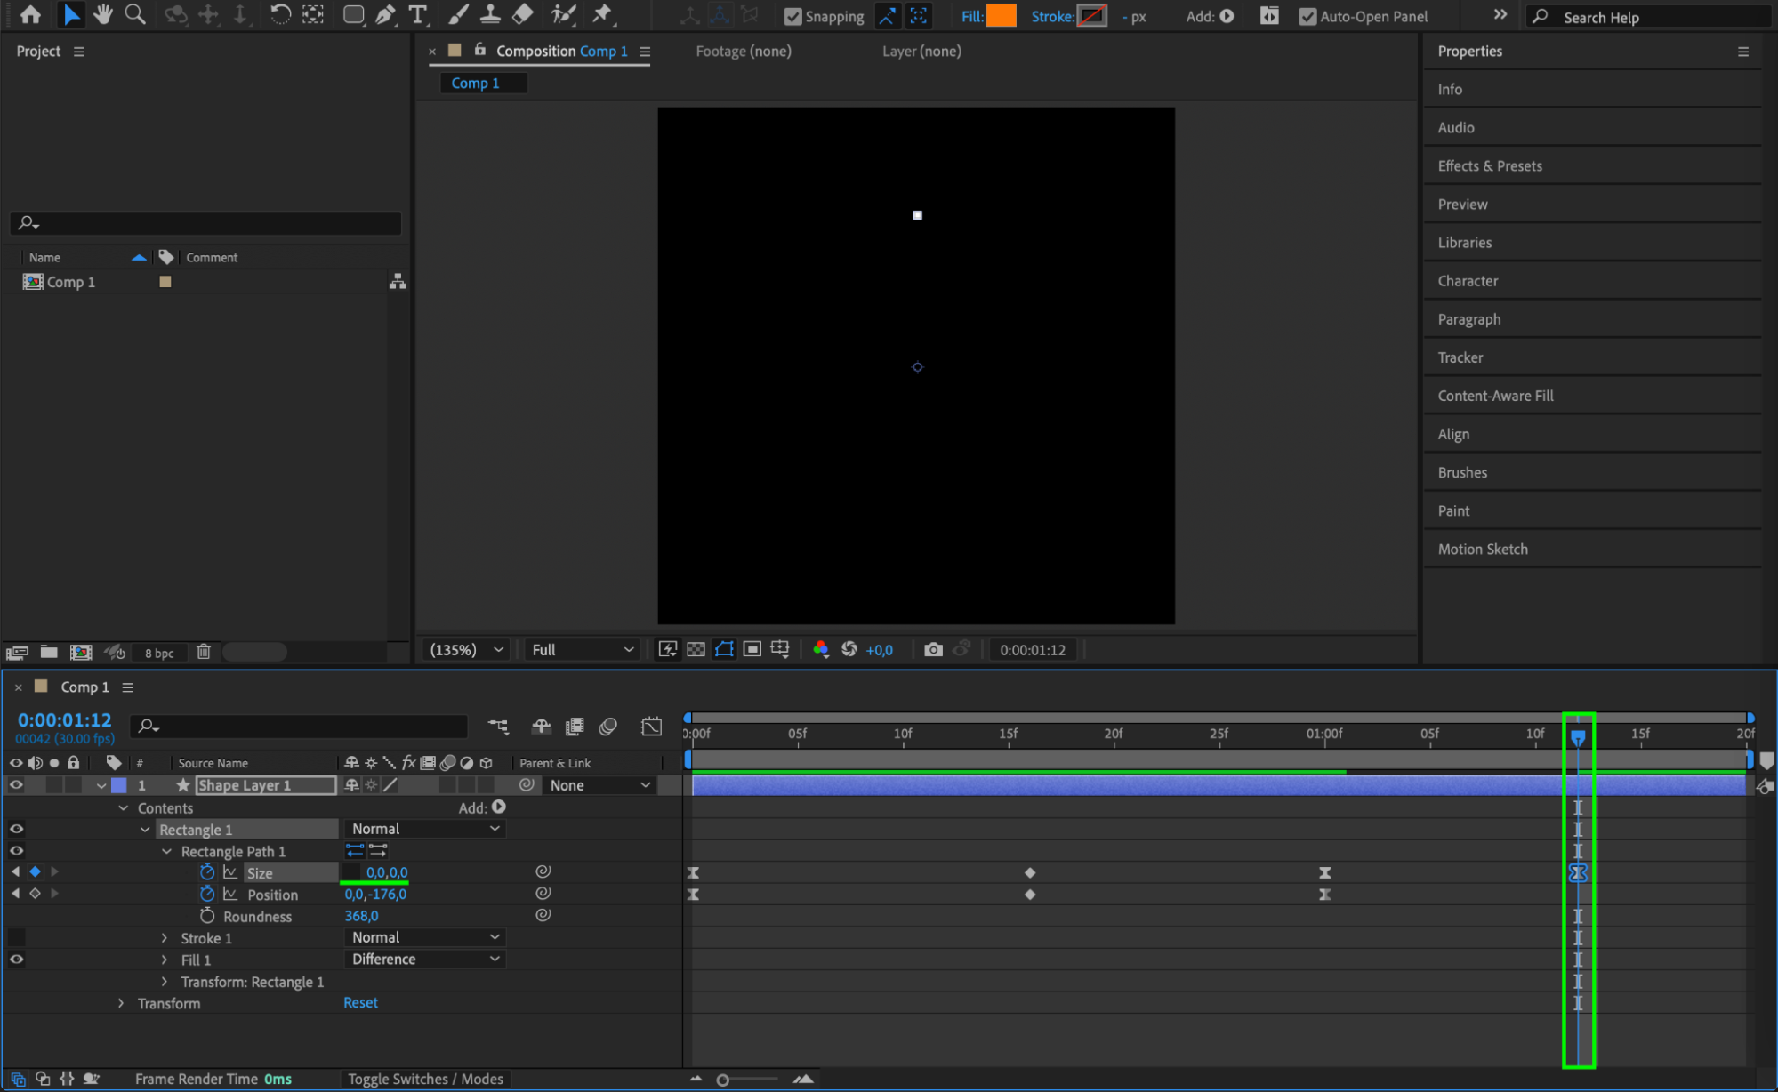Toggle Size property stopwatch

tap(207, 872)
